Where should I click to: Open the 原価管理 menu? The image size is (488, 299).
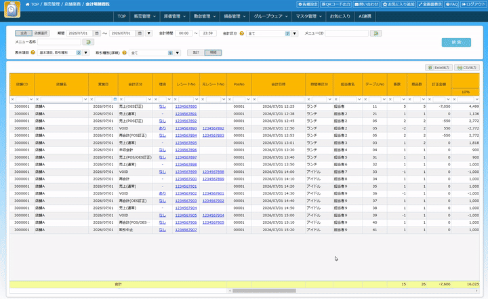click(175, 16)
